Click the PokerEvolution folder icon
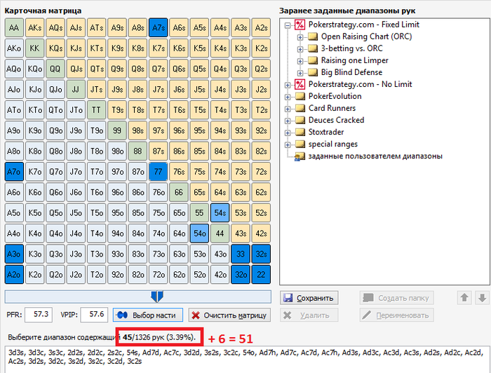The height and width of the screenshot is (373, 491). tap(300, 96)
